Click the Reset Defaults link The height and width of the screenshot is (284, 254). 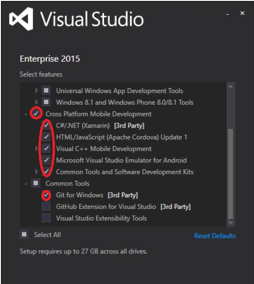(x=215, y=236)
